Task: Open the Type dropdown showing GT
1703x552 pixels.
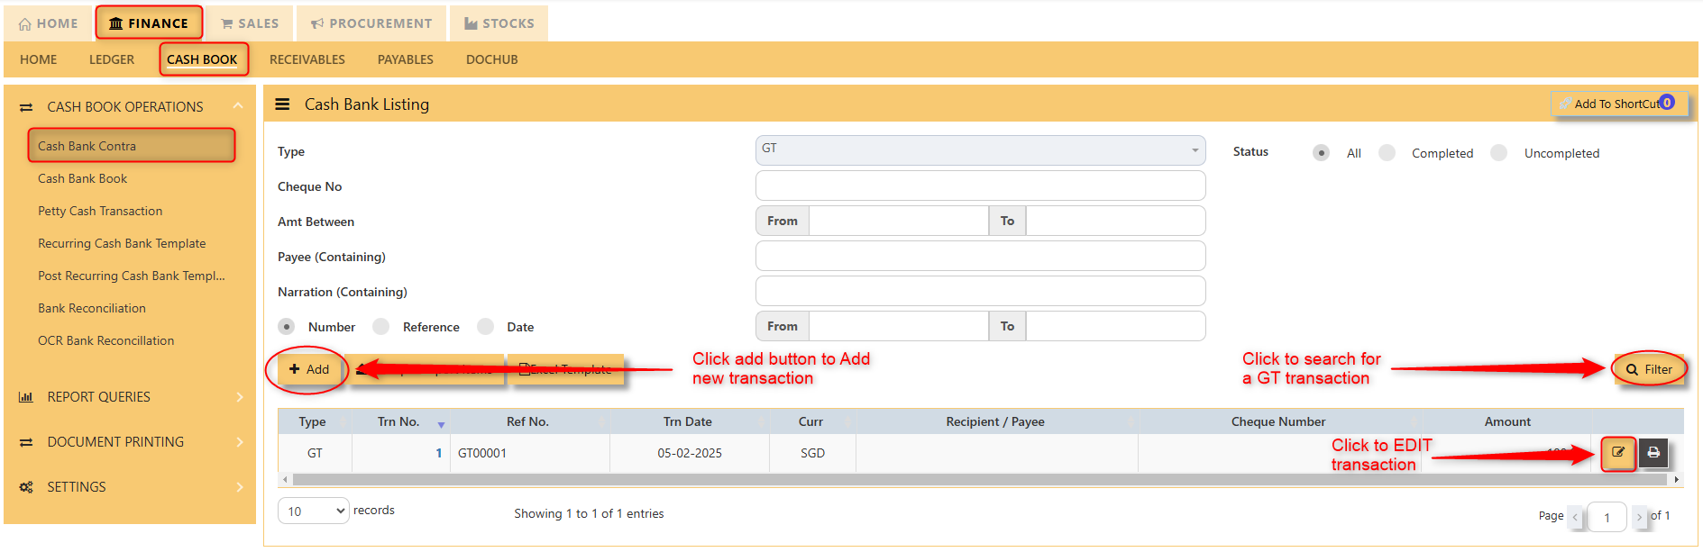Action: (980, 149)
